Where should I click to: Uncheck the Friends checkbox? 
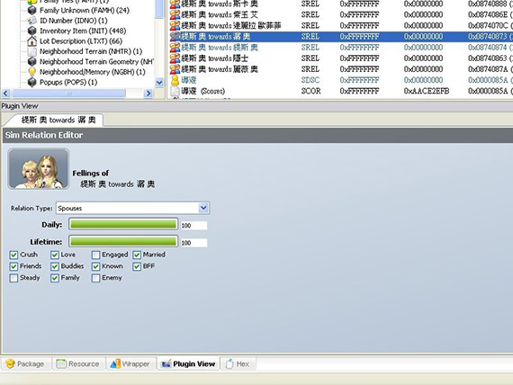(x=13, y=266)
